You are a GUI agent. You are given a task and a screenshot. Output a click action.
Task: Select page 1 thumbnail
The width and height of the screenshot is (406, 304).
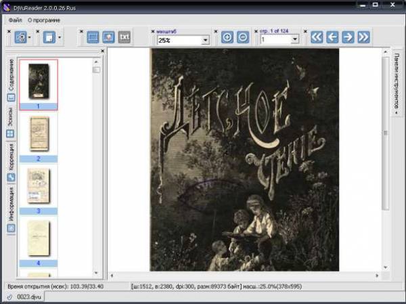click(x=39, y=85)
